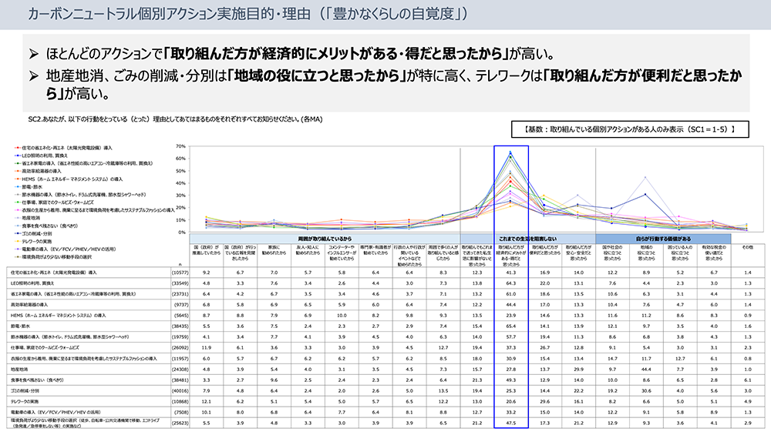
Task: Click column header 友人・知人に勧められたから
Action: pyautogui.click(x=308, y=250)
